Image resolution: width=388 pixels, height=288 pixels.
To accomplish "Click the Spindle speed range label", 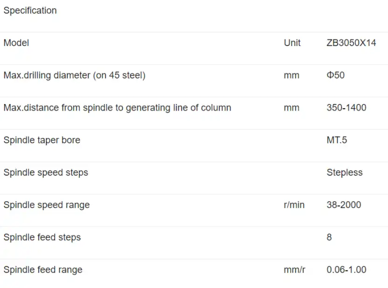I will 47,205.
